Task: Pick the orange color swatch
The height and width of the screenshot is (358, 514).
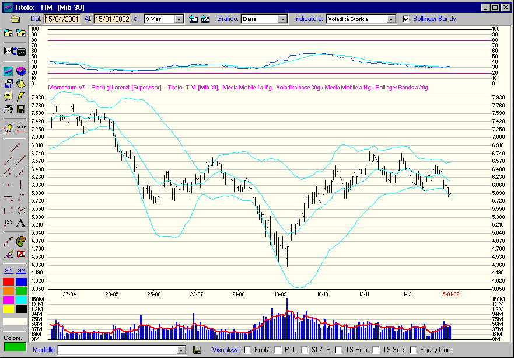Action: tap(9, 291)
